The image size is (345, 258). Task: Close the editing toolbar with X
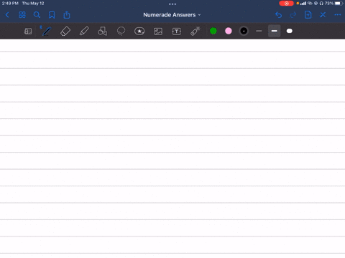click(323, 15)
